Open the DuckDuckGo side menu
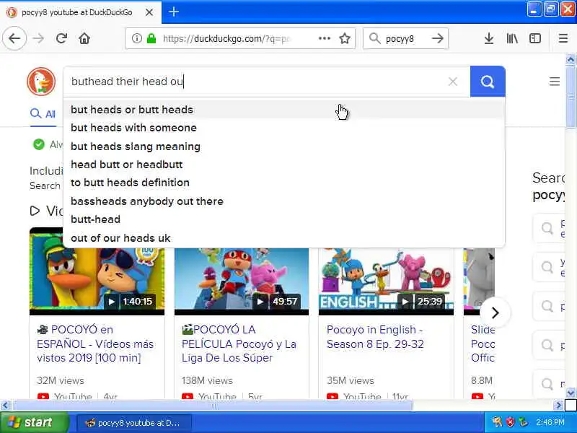 coord(555,82)
